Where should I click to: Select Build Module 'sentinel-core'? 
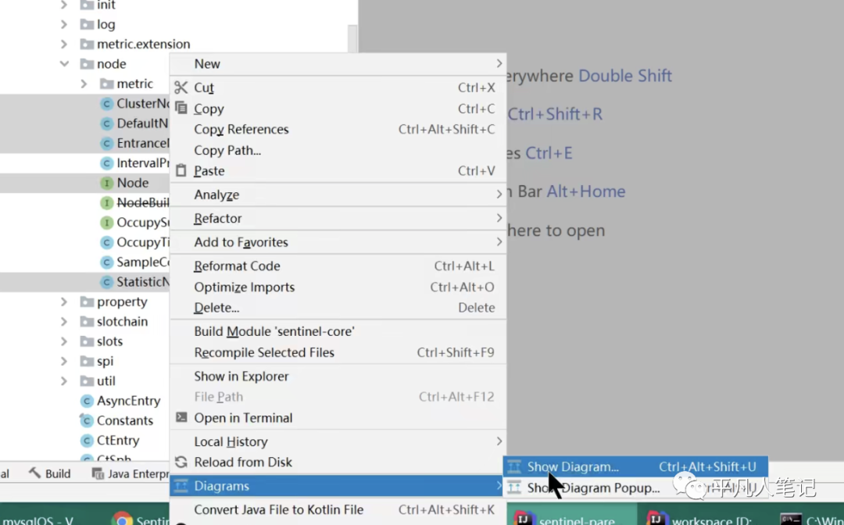click(x=338, y=331)
